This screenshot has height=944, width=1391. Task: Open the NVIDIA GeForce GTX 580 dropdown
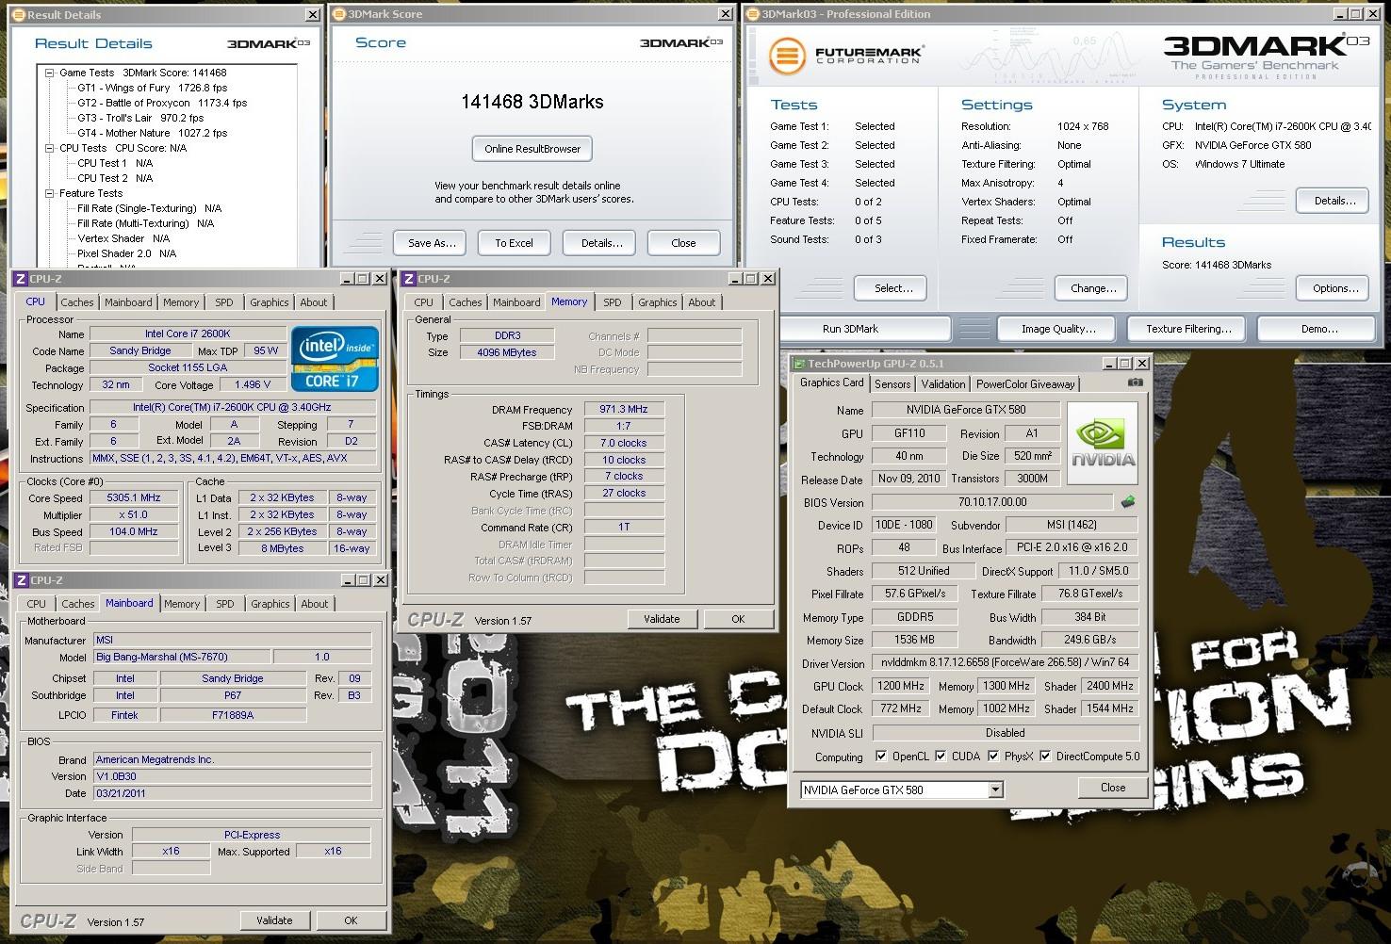click(x=996, y=789)
